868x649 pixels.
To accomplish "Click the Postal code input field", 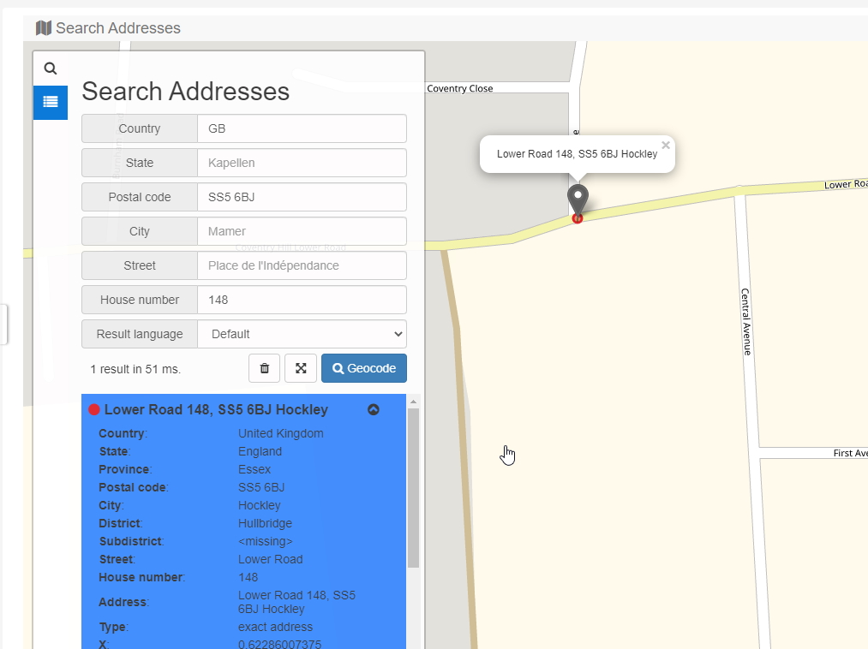I will [x=302, y=197].
